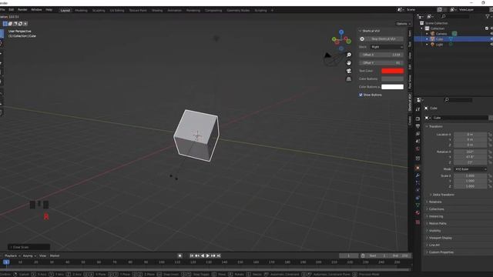Open the View Layer properties tab
Screen dimensions: 493x277
tap(418, 134)
